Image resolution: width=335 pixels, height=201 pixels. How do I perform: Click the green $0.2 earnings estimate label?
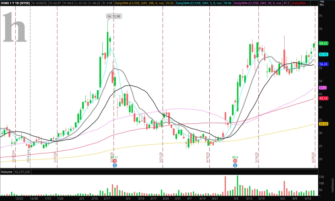pyautogui.click(x=235, y=157)
